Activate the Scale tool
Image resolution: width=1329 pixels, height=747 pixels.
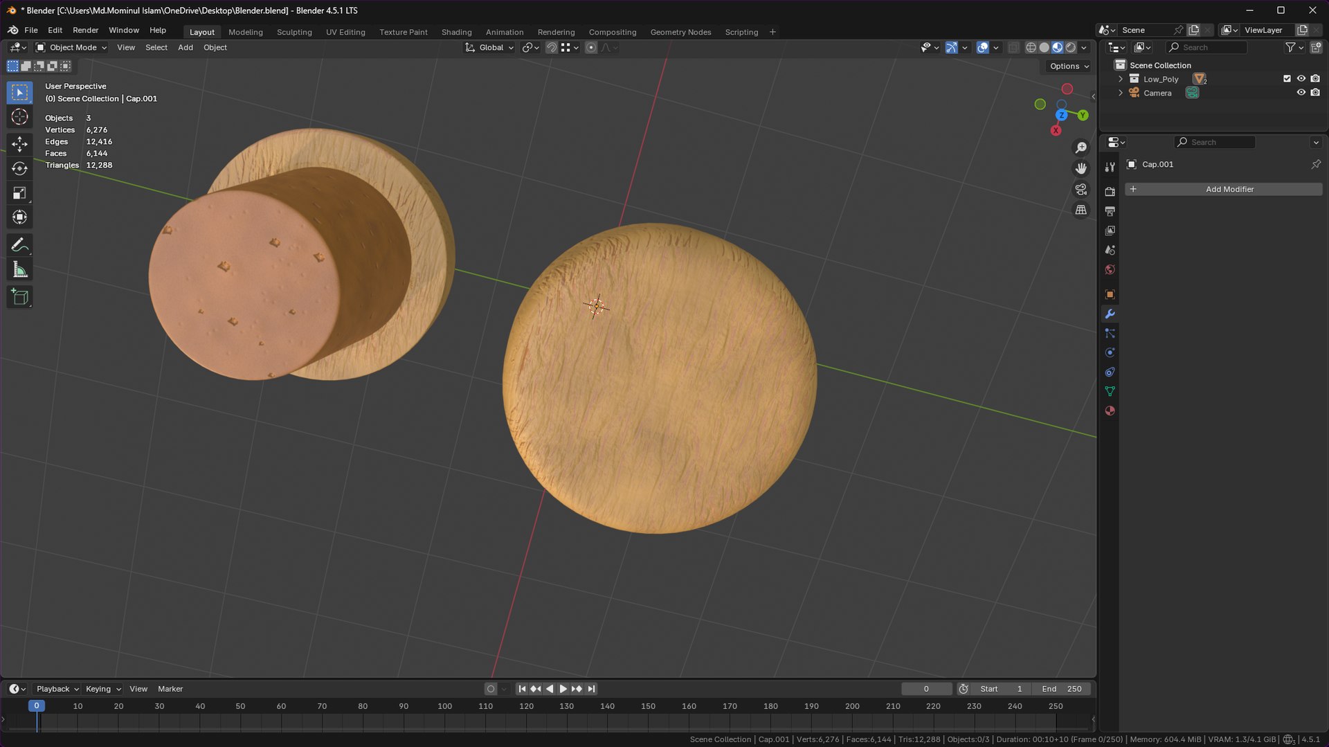coord(19,193)
